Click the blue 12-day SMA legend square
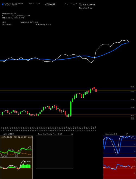 tap(3, 4)
